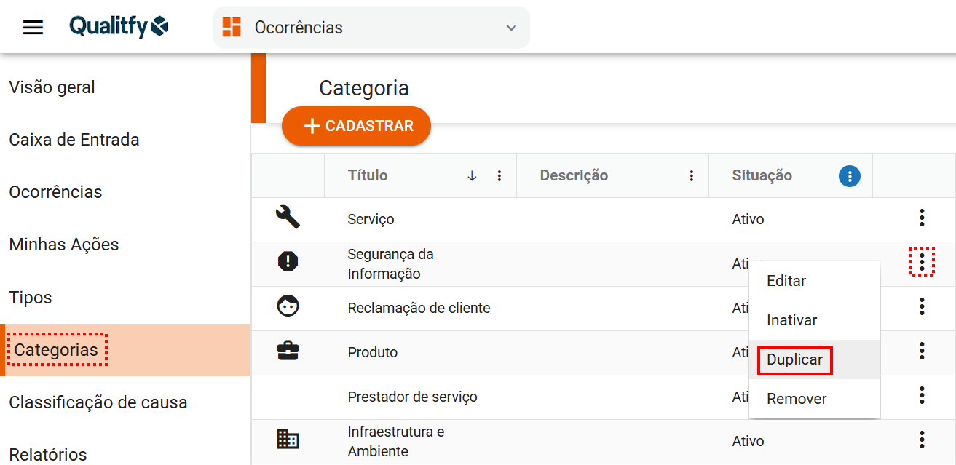956x465 pixels.
Task: Click the building icon for Infraestrutura e Ambiente
Action: pyautogui.click(x=288, y=438)
